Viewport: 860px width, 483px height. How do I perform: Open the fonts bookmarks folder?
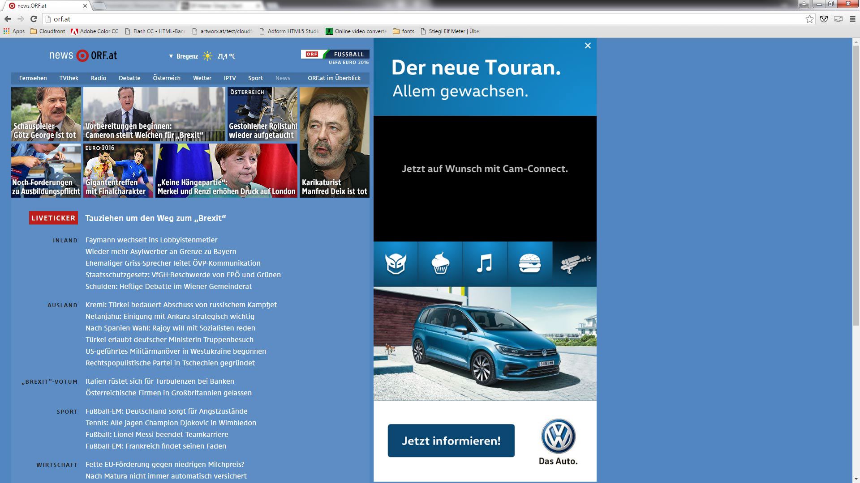[x=404, y=31]
